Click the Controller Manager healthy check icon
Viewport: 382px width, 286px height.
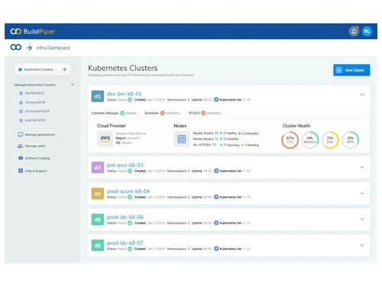(122, 113)
